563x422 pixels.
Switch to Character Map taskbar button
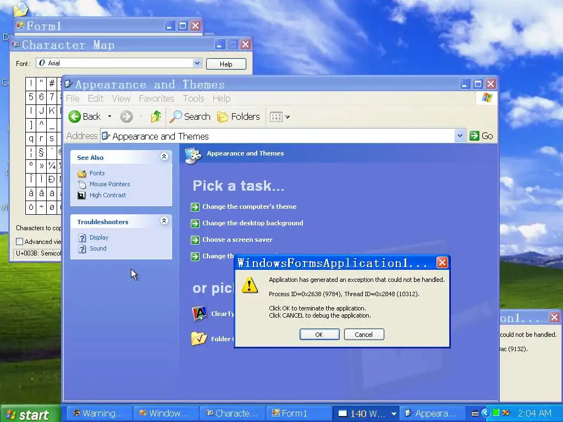[x=233, y=413]
